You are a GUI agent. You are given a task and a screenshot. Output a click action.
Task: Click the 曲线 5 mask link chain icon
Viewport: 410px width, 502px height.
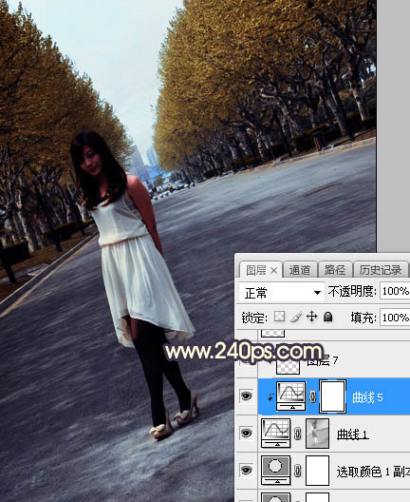click(313, 396)
